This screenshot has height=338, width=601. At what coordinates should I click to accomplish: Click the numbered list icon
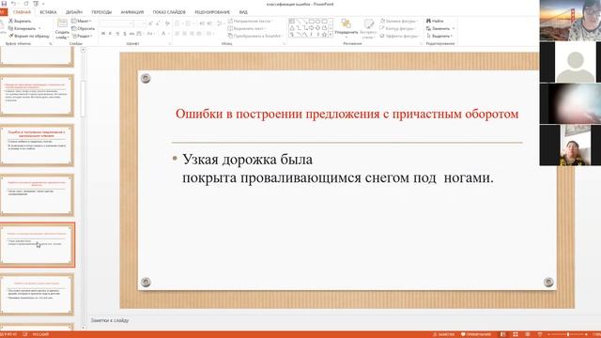click(x=188, y=23)
